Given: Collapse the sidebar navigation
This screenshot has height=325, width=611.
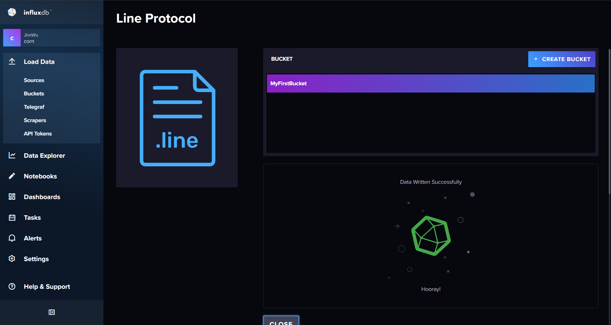Looking at the screenshot, I should (52, 312).
